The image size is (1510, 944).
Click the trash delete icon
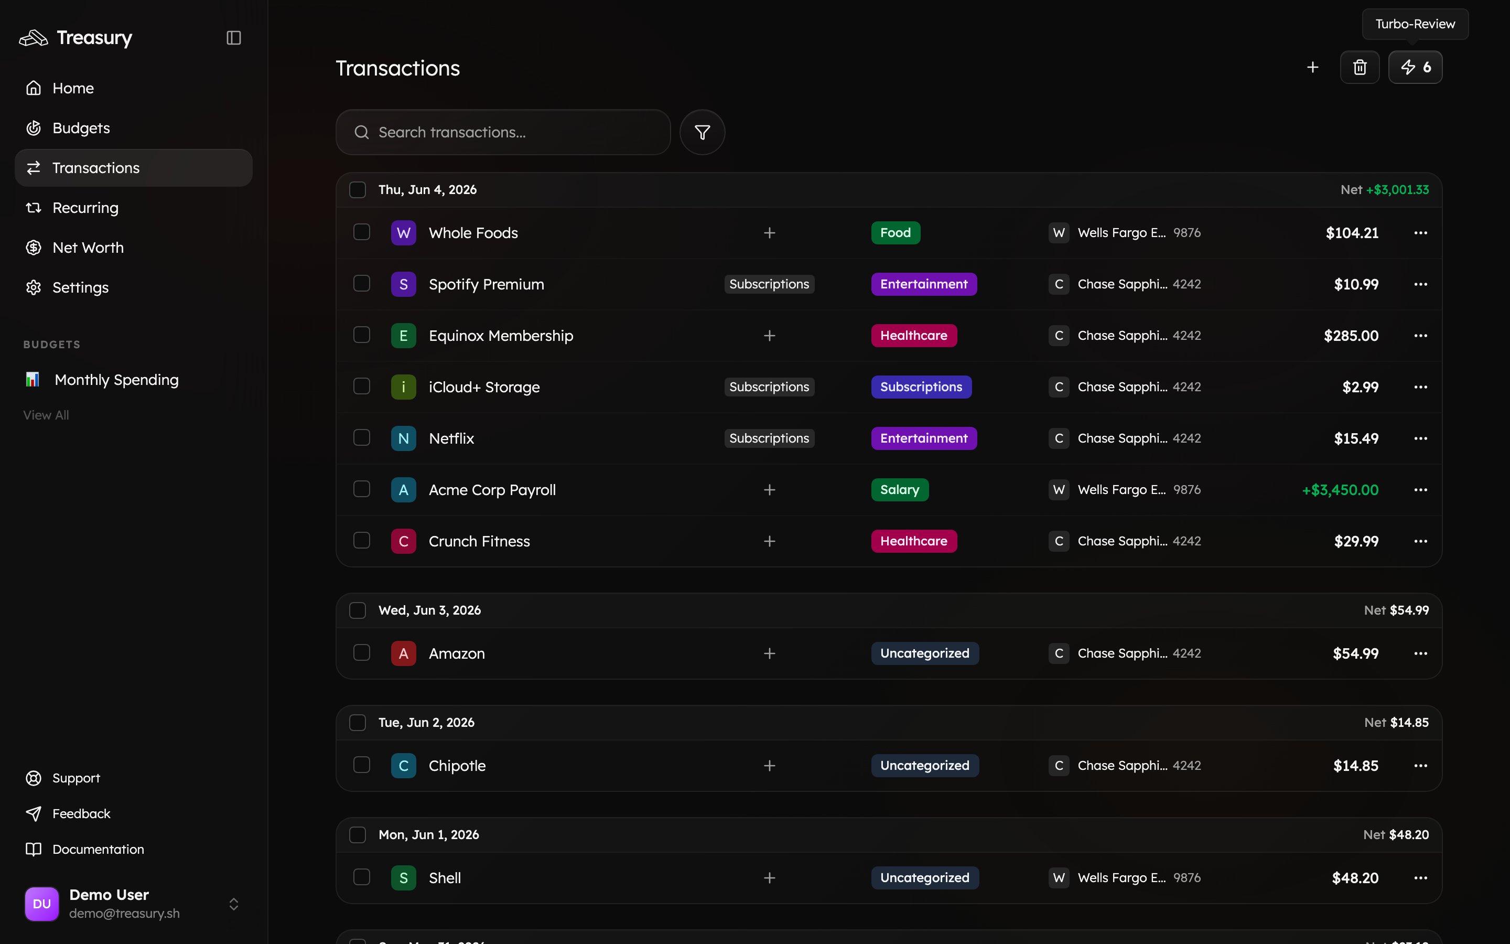1360,67
